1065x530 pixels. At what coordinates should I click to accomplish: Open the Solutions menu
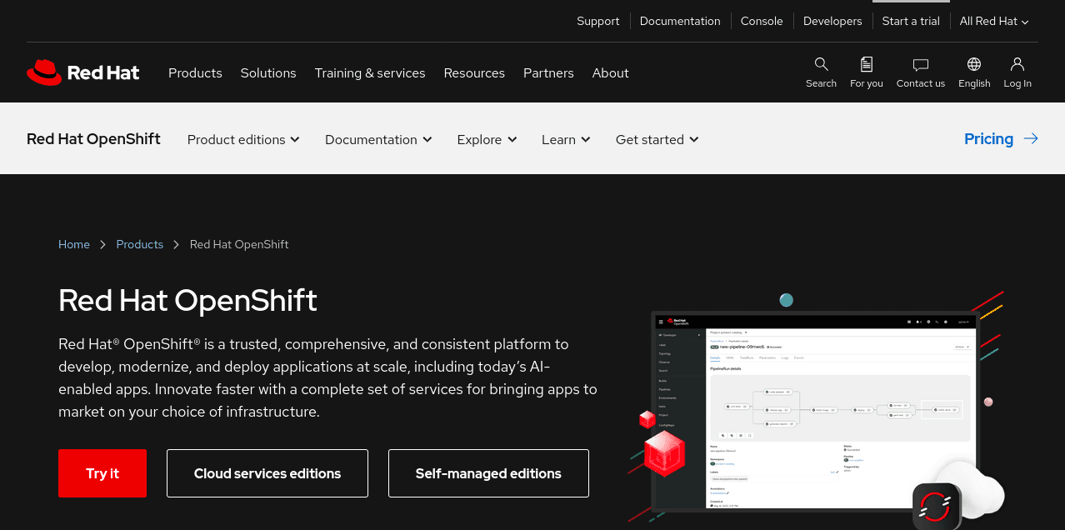click(268, 72)
